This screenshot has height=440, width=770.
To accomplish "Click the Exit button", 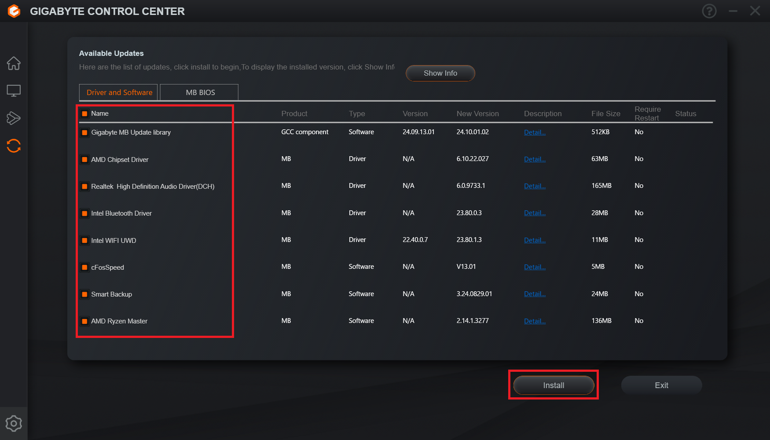I will (661, 385).
